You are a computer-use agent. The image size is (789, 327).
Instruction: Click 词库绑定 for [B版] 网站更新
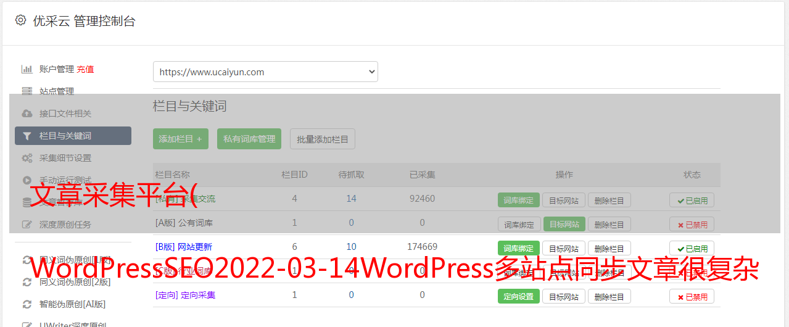pyautogui.click(x=519, y=248)
